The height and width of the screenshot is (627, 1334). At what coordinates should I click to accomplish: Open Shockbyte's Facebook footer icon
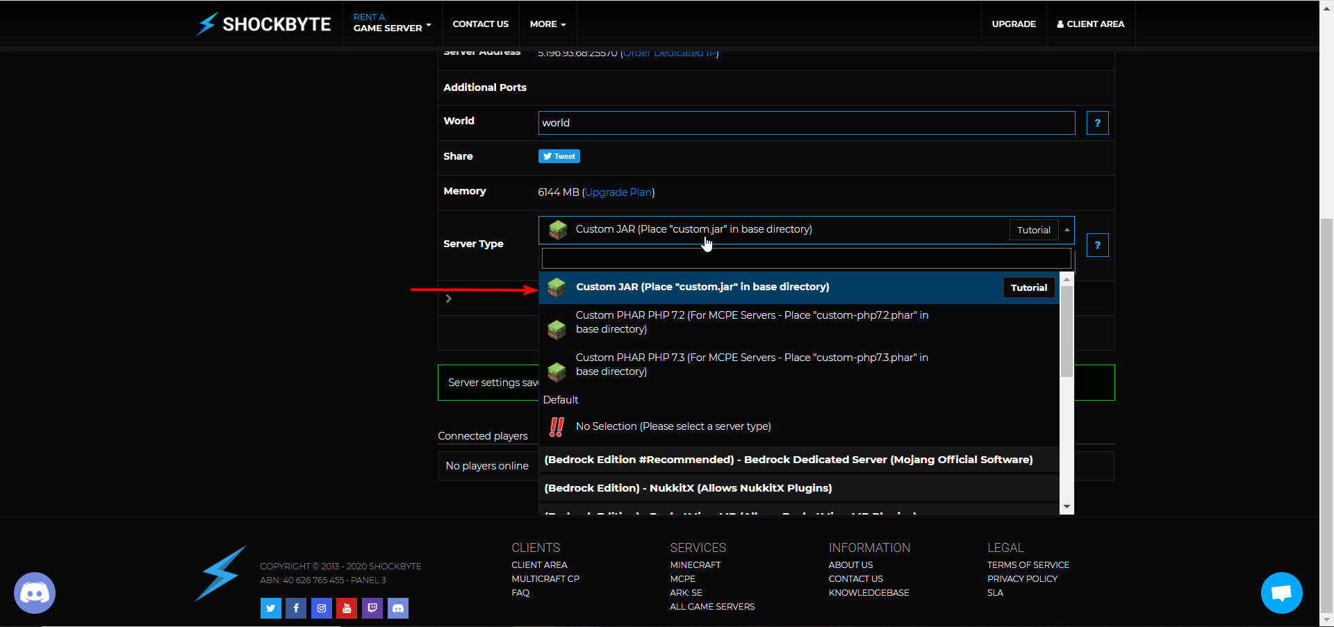[296, 608]
